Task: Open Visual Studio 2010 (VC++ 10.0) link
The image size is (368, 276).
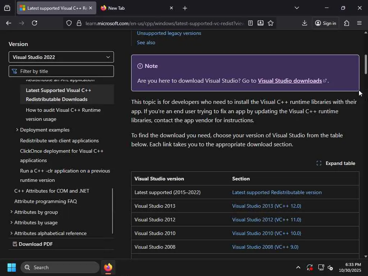Action: pyautogui.click(x=267, y=233)
